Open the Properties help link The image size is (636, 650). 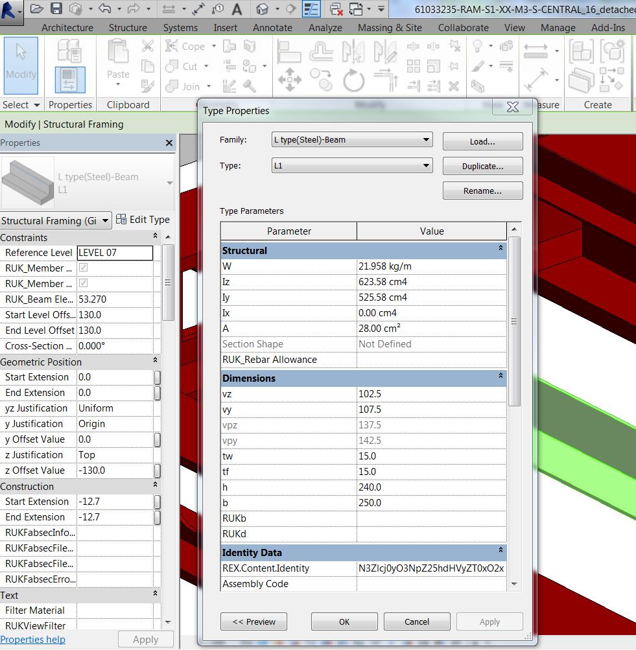click(33, 640)
